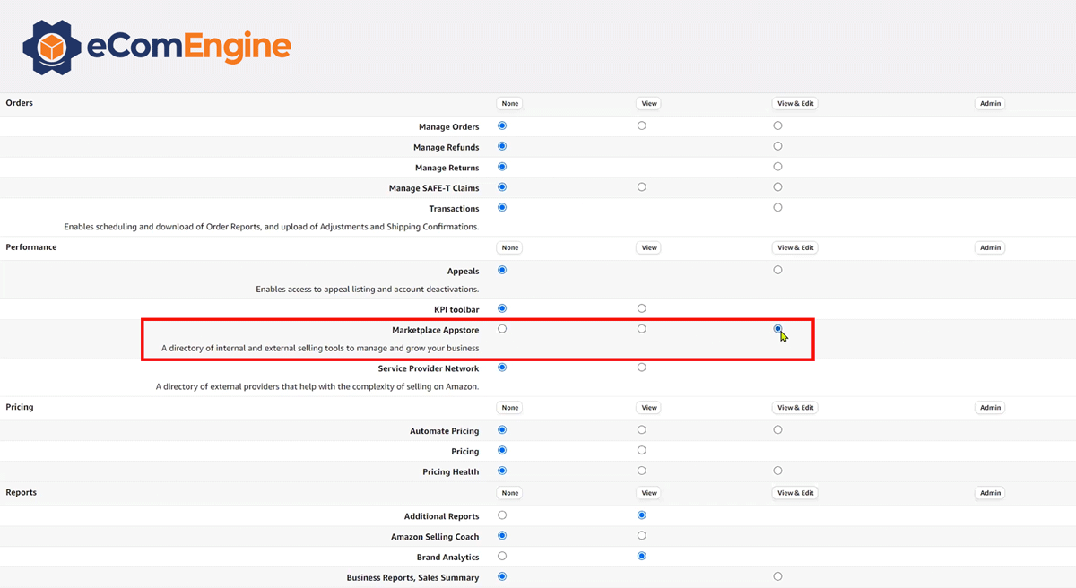Set Additional Reports to None
This screenshot has width=1076, height=588.
pos(502,515)
